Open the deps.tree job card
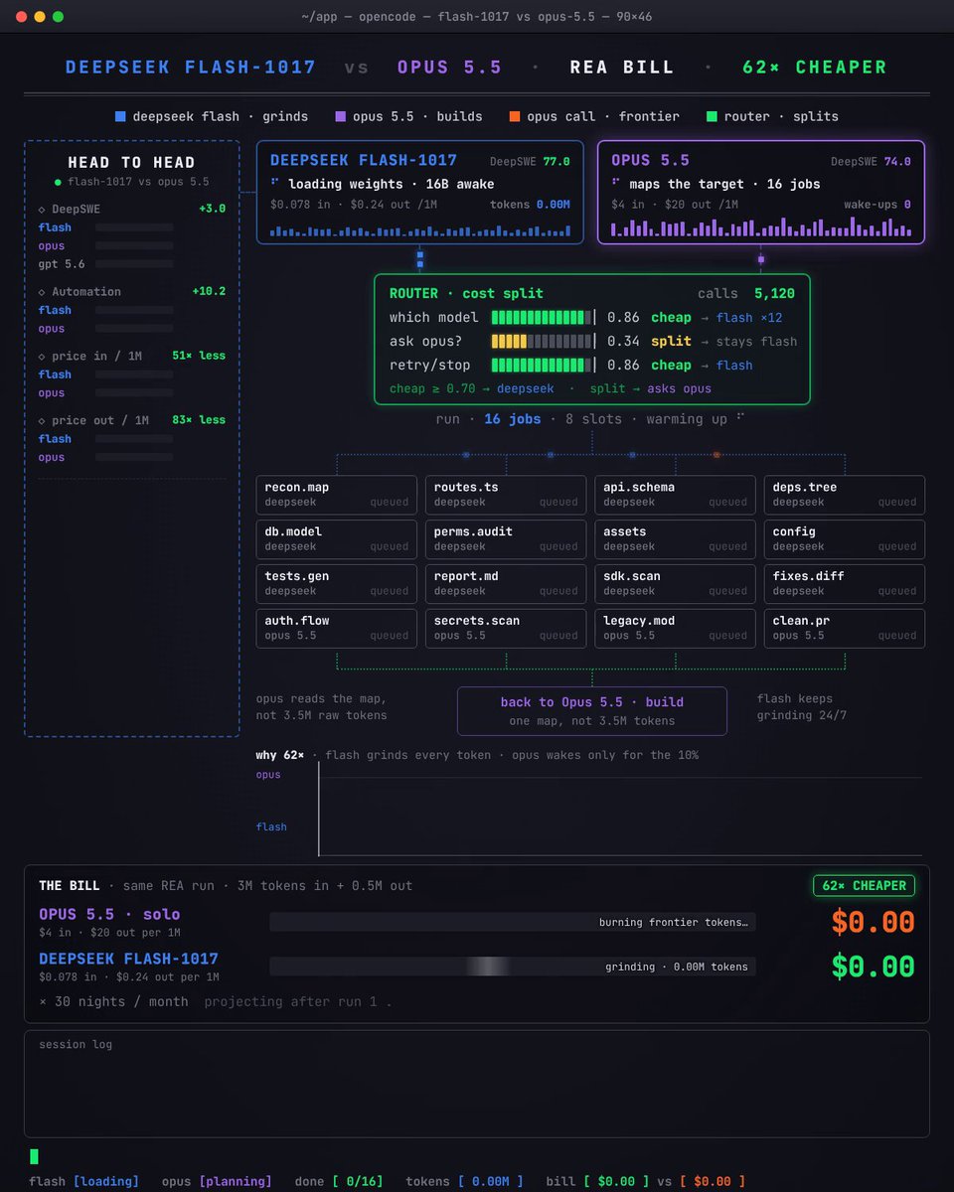The height and width of the screenshot is (1192, 954). (845, 494)
